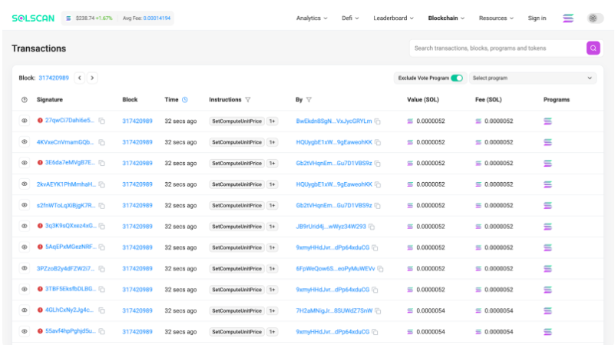Viewport: 615px width, 345px height.
Task: Go to the next block arrow
Action: point(92,78)
